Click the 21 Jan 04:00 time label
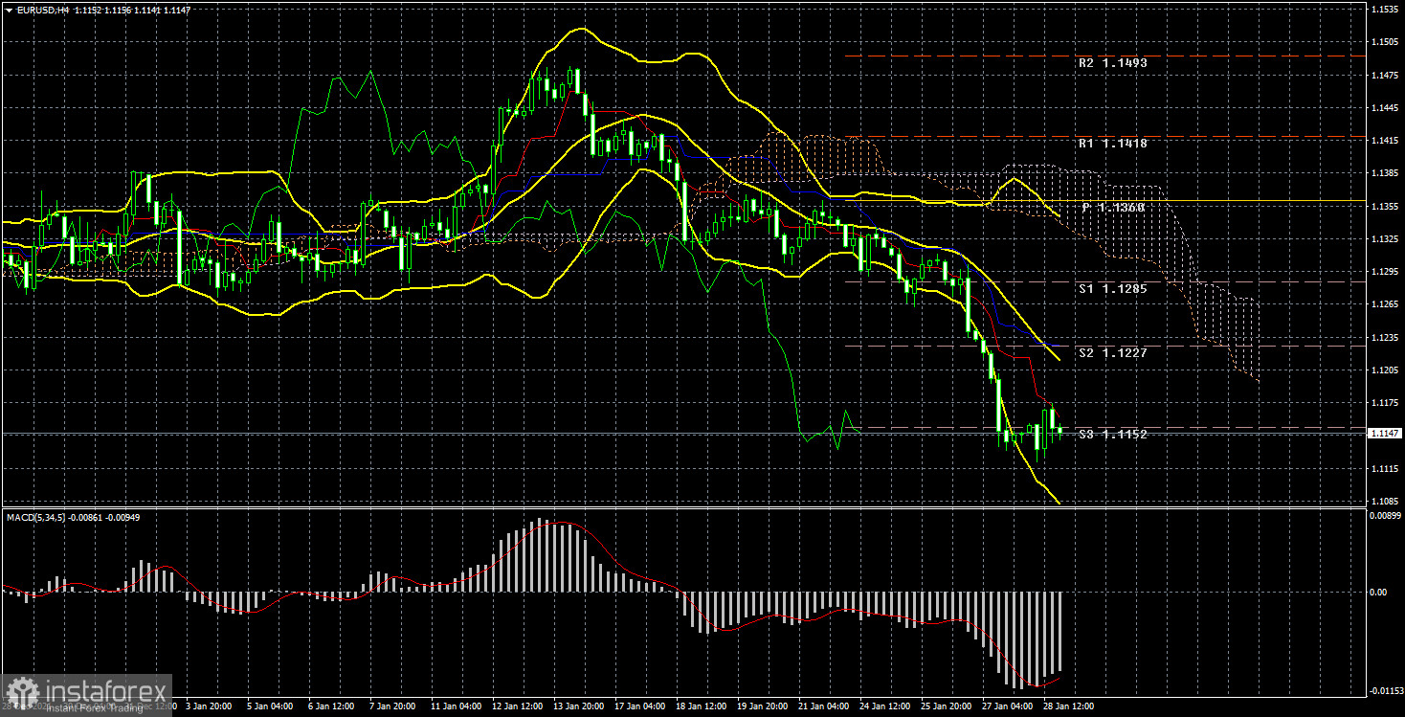The height and width of the screenshot is (717, 1405). [825, 706]
